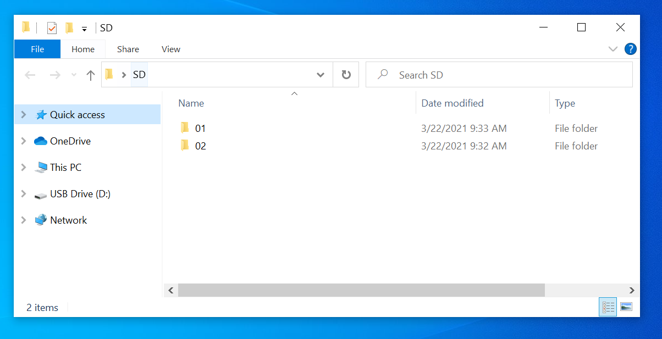Click the USB Drive icon
The width and height of the screenshot is (662, 339).
coord(41,195)
